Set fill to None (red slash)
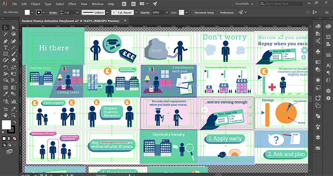The width and height of the screenshot is (333, 176). [15, 139]
